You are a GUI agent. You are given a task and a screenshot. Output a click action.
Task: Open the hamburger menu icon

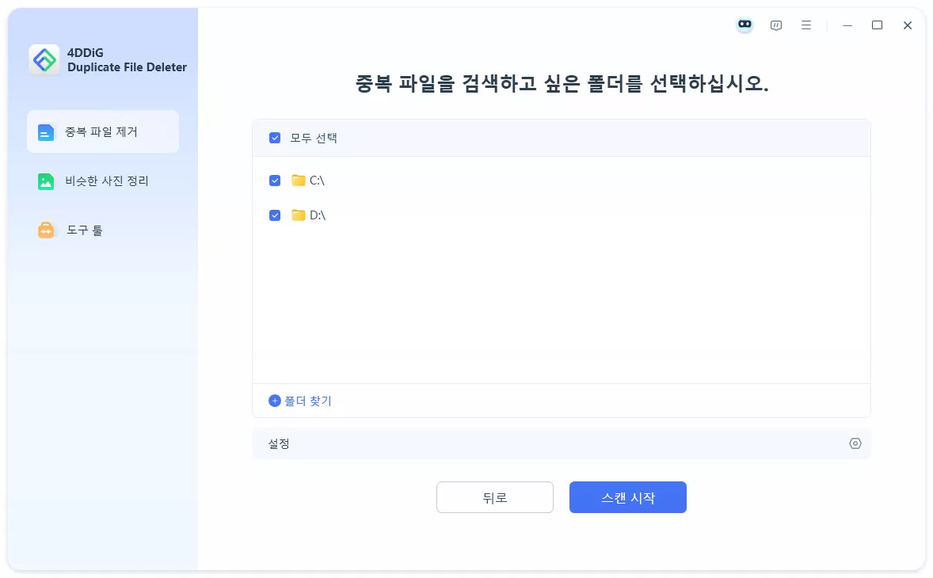(805, 25)
